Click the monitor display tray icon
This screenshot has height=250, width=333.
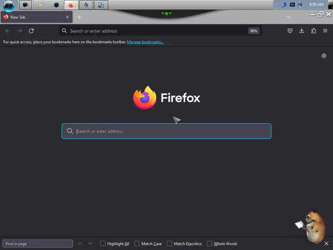292,5
